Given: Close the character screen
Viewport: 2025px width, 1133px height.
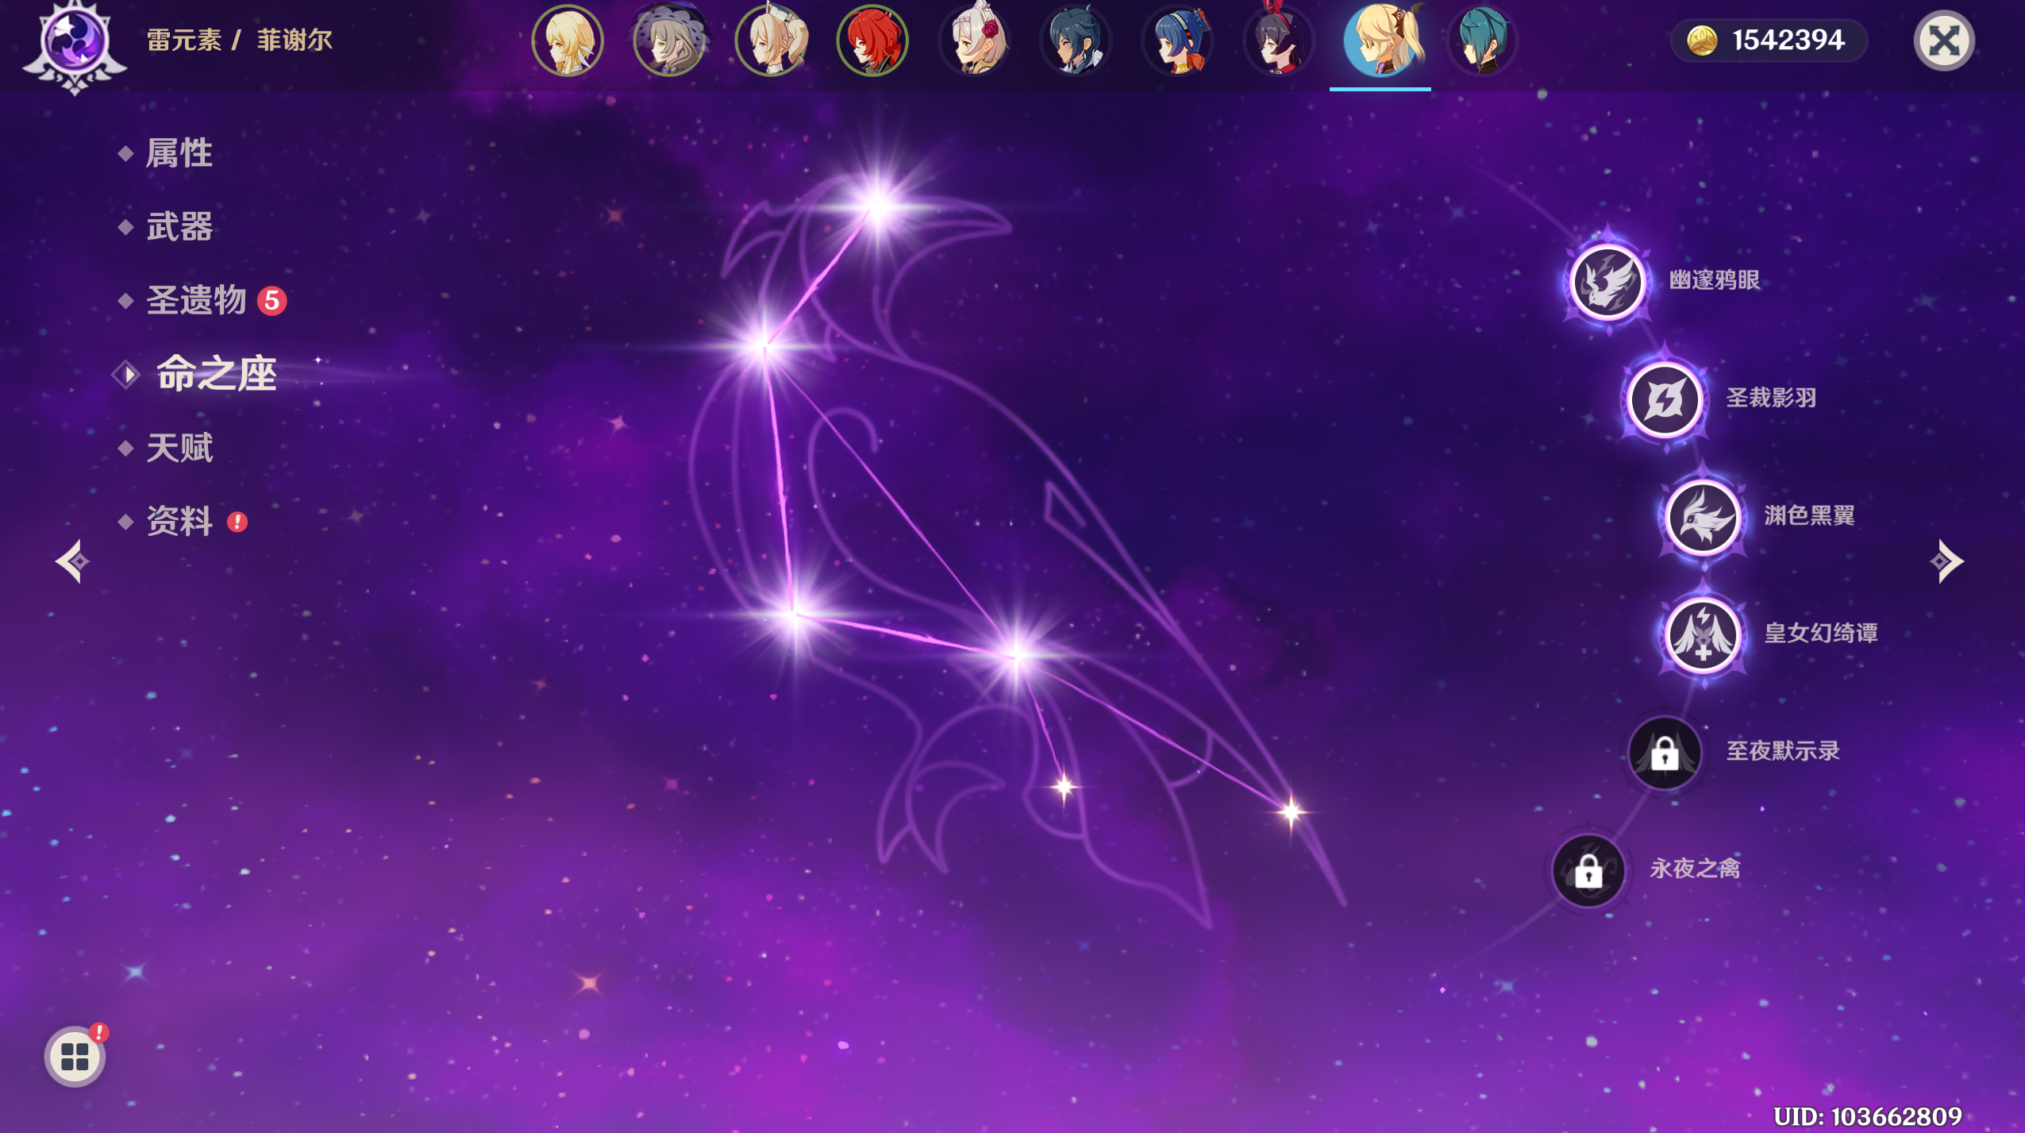Looking at the screenshot, I should click(1944, 40).
